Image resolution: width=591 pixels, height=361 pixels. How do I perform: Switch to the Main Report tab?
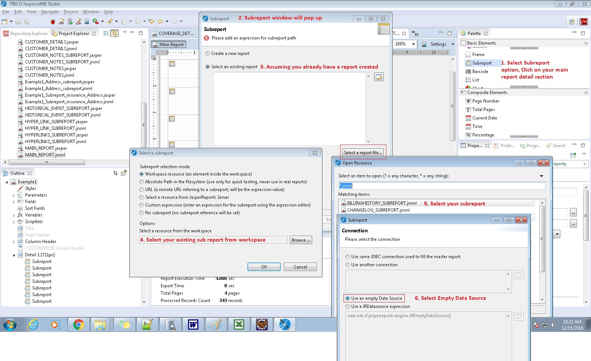click(168, 45)
